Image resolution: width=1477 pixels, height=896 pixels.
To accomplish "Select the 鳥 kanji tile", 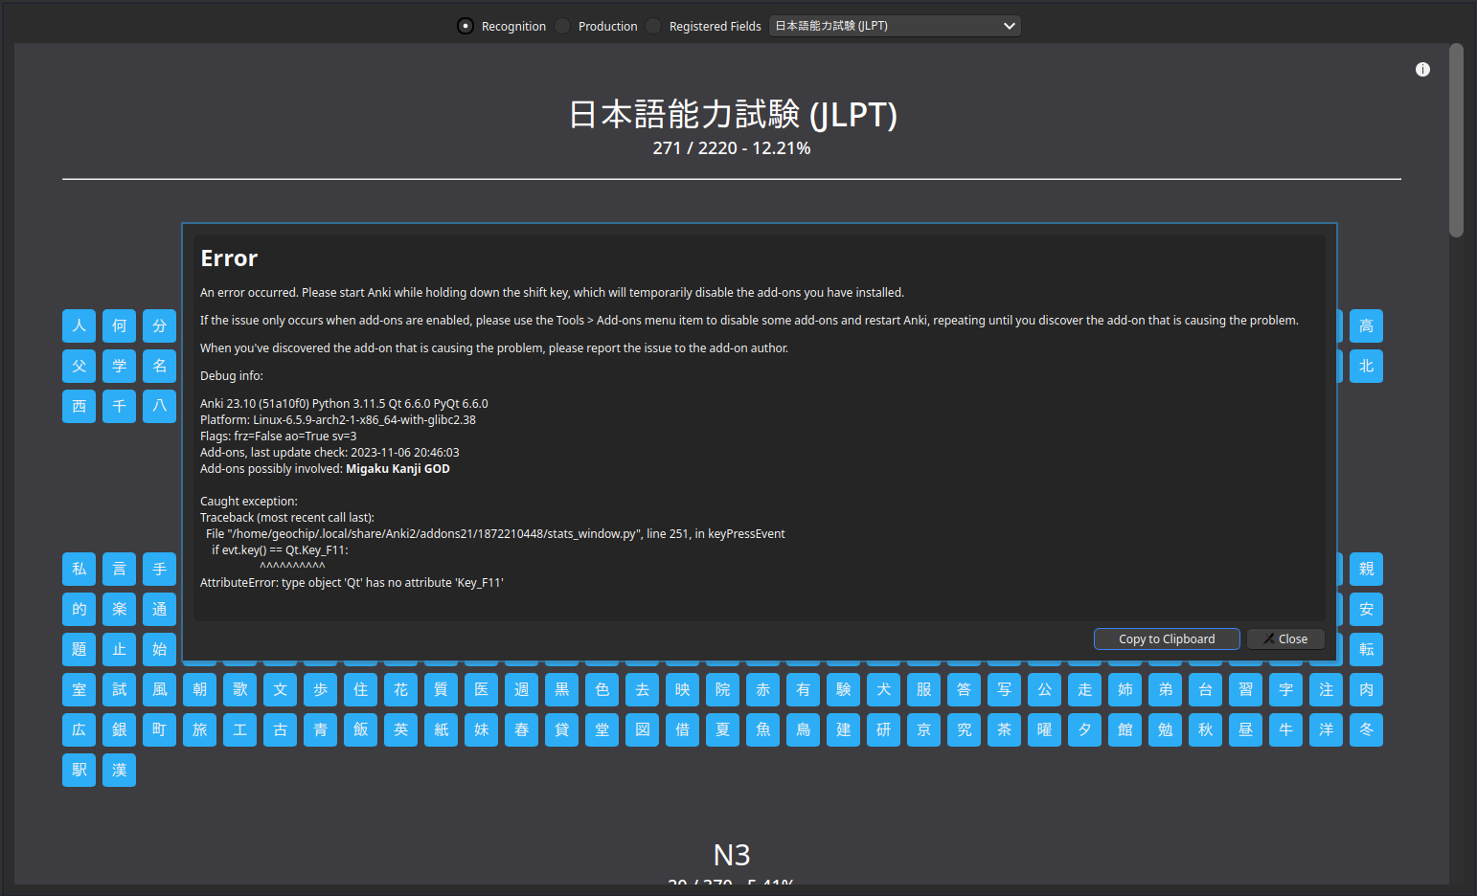I will click(x=803, y=729).
